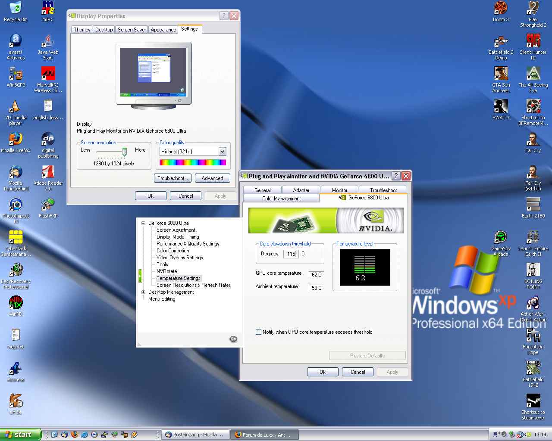Switch to the General tab in monitor properties
Screen dimensions: 552x441
(263, 190)
